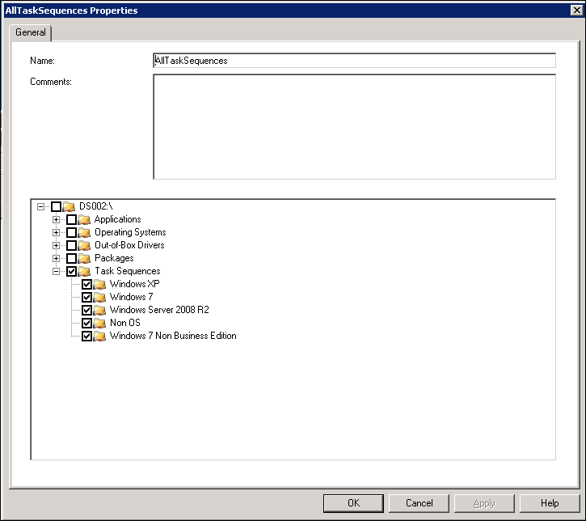The width and height of the screenshot is (586, 521).
Task: Click the folder icon next to Applications
Action: (x=84, y=220)
